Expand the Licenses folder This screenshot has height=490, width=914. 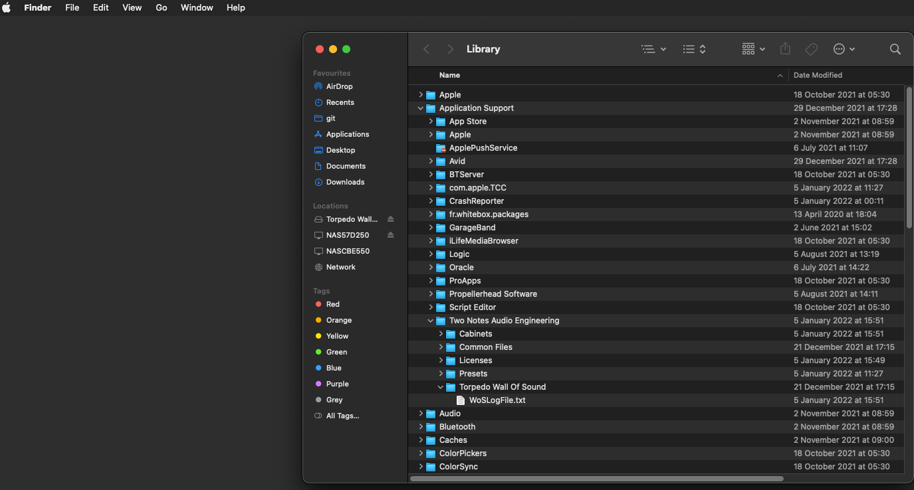coord(441,361)
